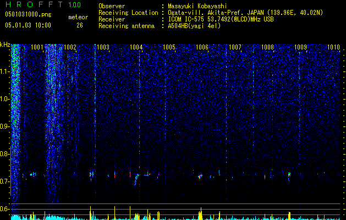Viewport: 346px width, 220px height.
Task: Select the filename 0501031000.png
Action: [28, 15]
